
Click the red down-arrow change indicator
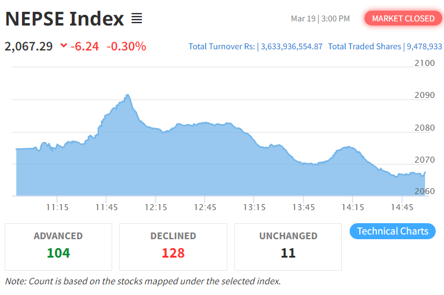(x=64, y=46)
